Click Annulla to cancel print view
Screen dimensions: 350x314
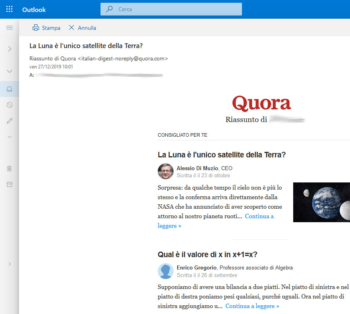pos(82,28)
